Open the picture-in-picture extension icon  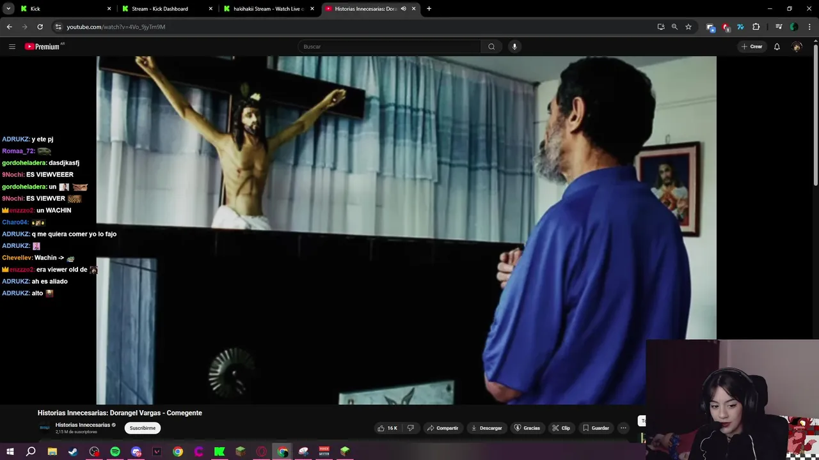pyautogui.click(x=710, y=27)
